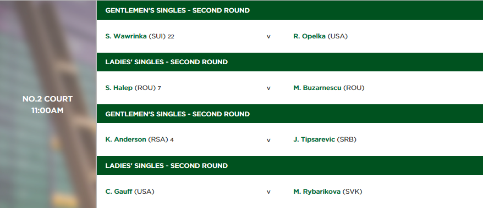Screen dimensions: 483x208
Task: Click the No.2 Court 11:00AM label
Action: (47, 104)
